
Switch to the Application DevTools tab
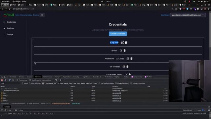pos(67,77)
